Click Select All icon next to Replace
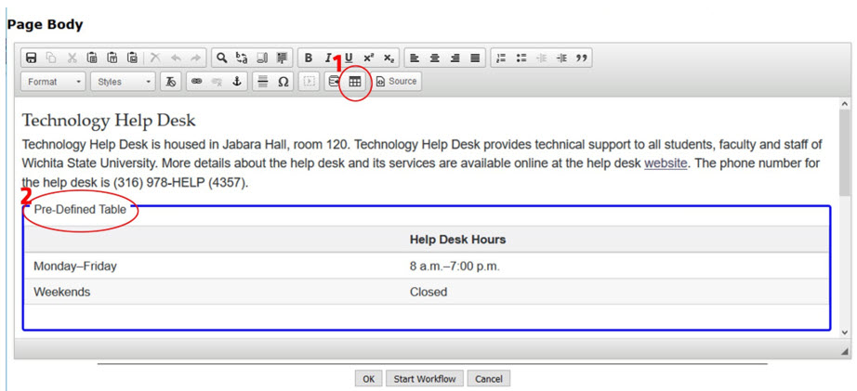The height and width of the screenshot is (391, 857). tap(262, 58)
